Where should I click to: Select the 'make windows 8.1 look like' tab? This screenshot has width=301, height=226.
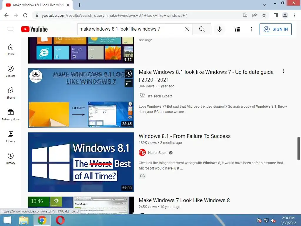coord(38,5)
